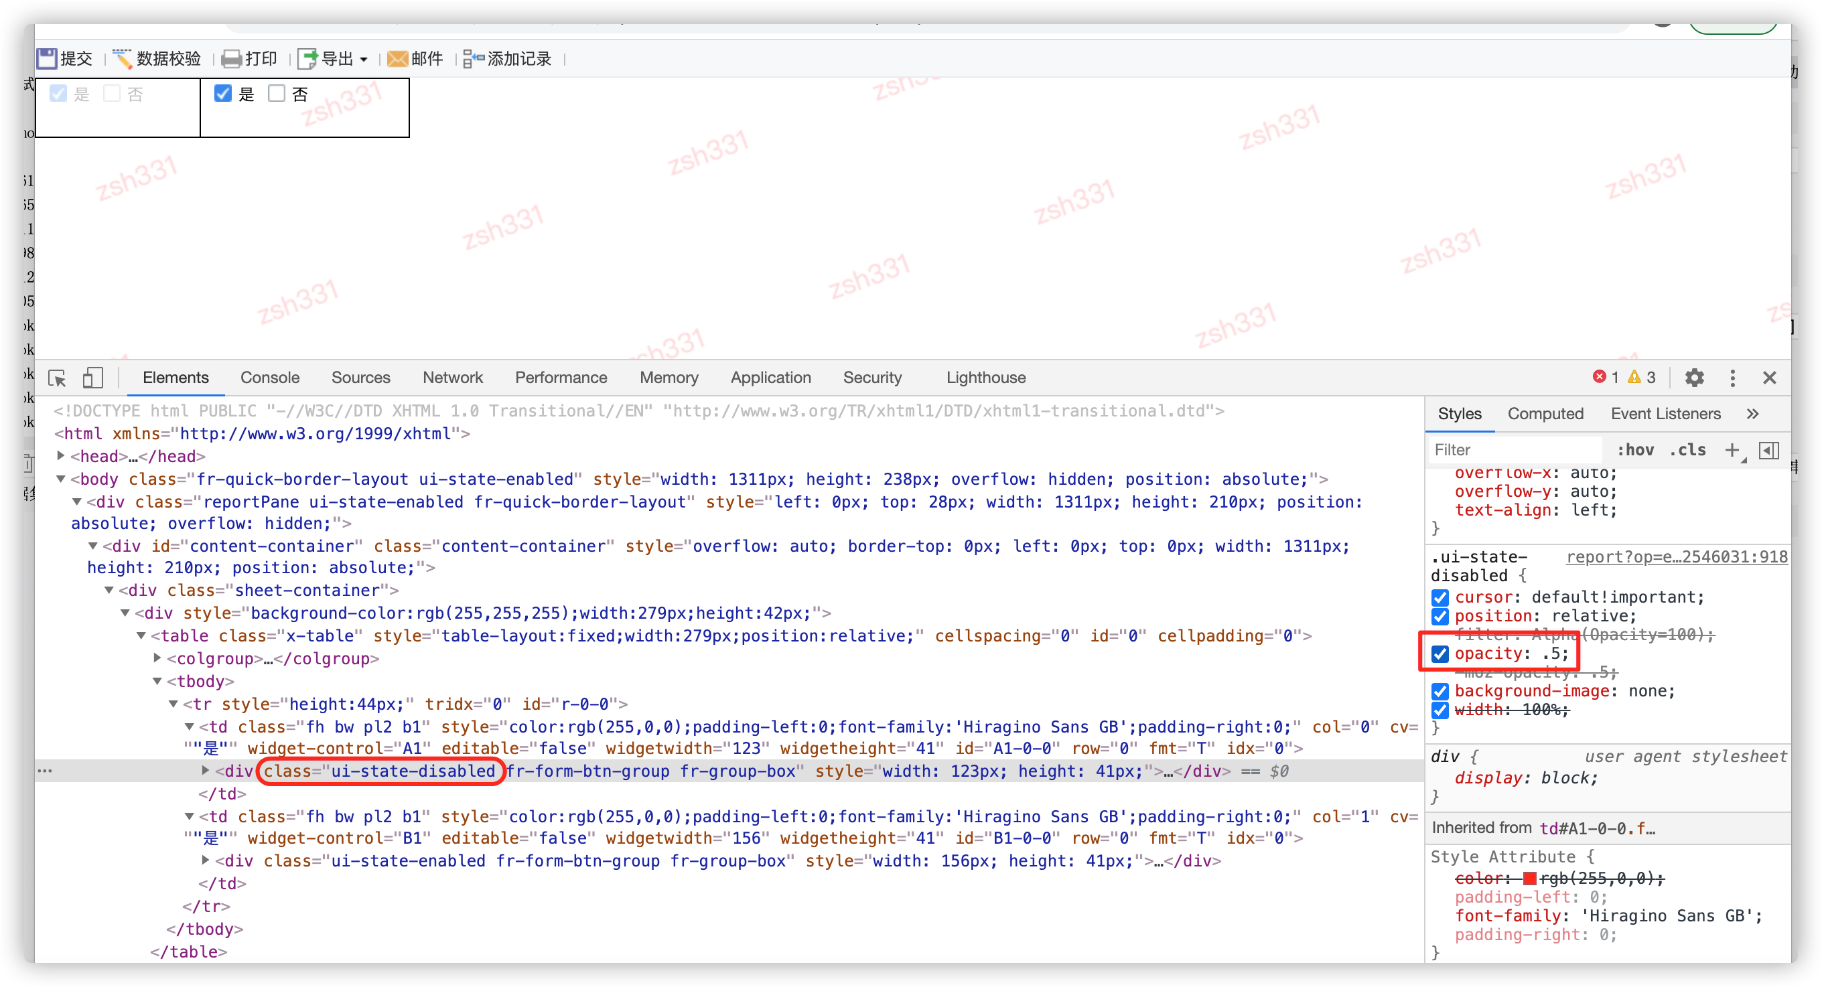The height and width of the screenshot is (987, 1822).
Task: Open the 导出 export dropdown arrow
Action: click(364, 60)
